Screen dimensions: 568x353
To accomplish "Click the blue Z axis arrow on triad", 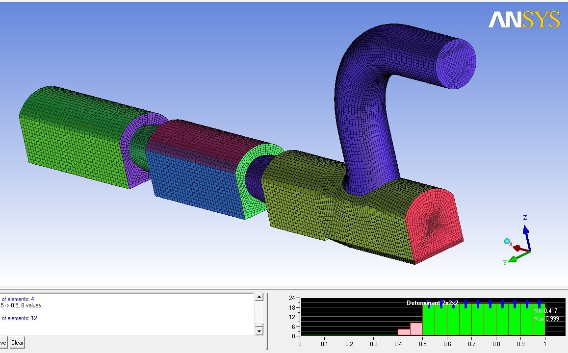I will [x=525, y=230].
